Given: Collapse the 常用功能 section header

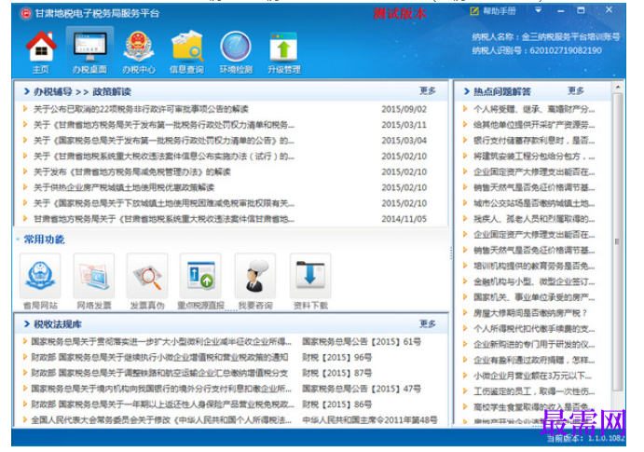Looking at the screenshot, I should (44, 239).
